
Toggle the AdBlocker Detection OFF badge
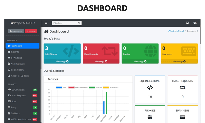coord(35,119)
